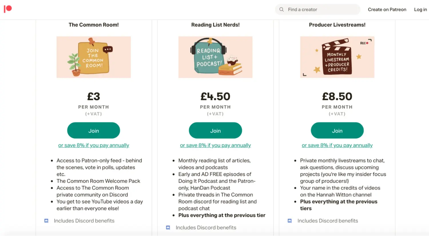The height and width of the screenshot is (236, 429).
Task: Click the Log in link
Action: click(x=420, y=9)
